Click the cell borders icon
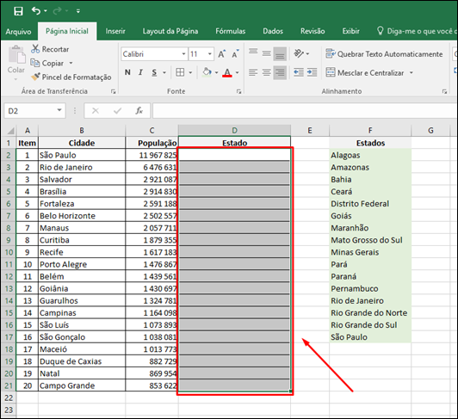 click(x=180, y=72)
